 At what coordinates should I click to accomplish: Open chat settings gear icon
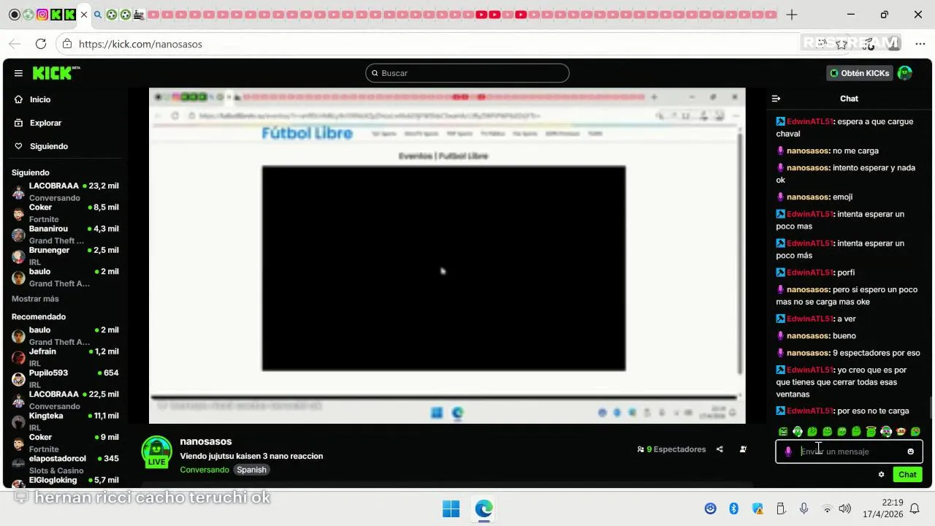click(x=882, y=475)
